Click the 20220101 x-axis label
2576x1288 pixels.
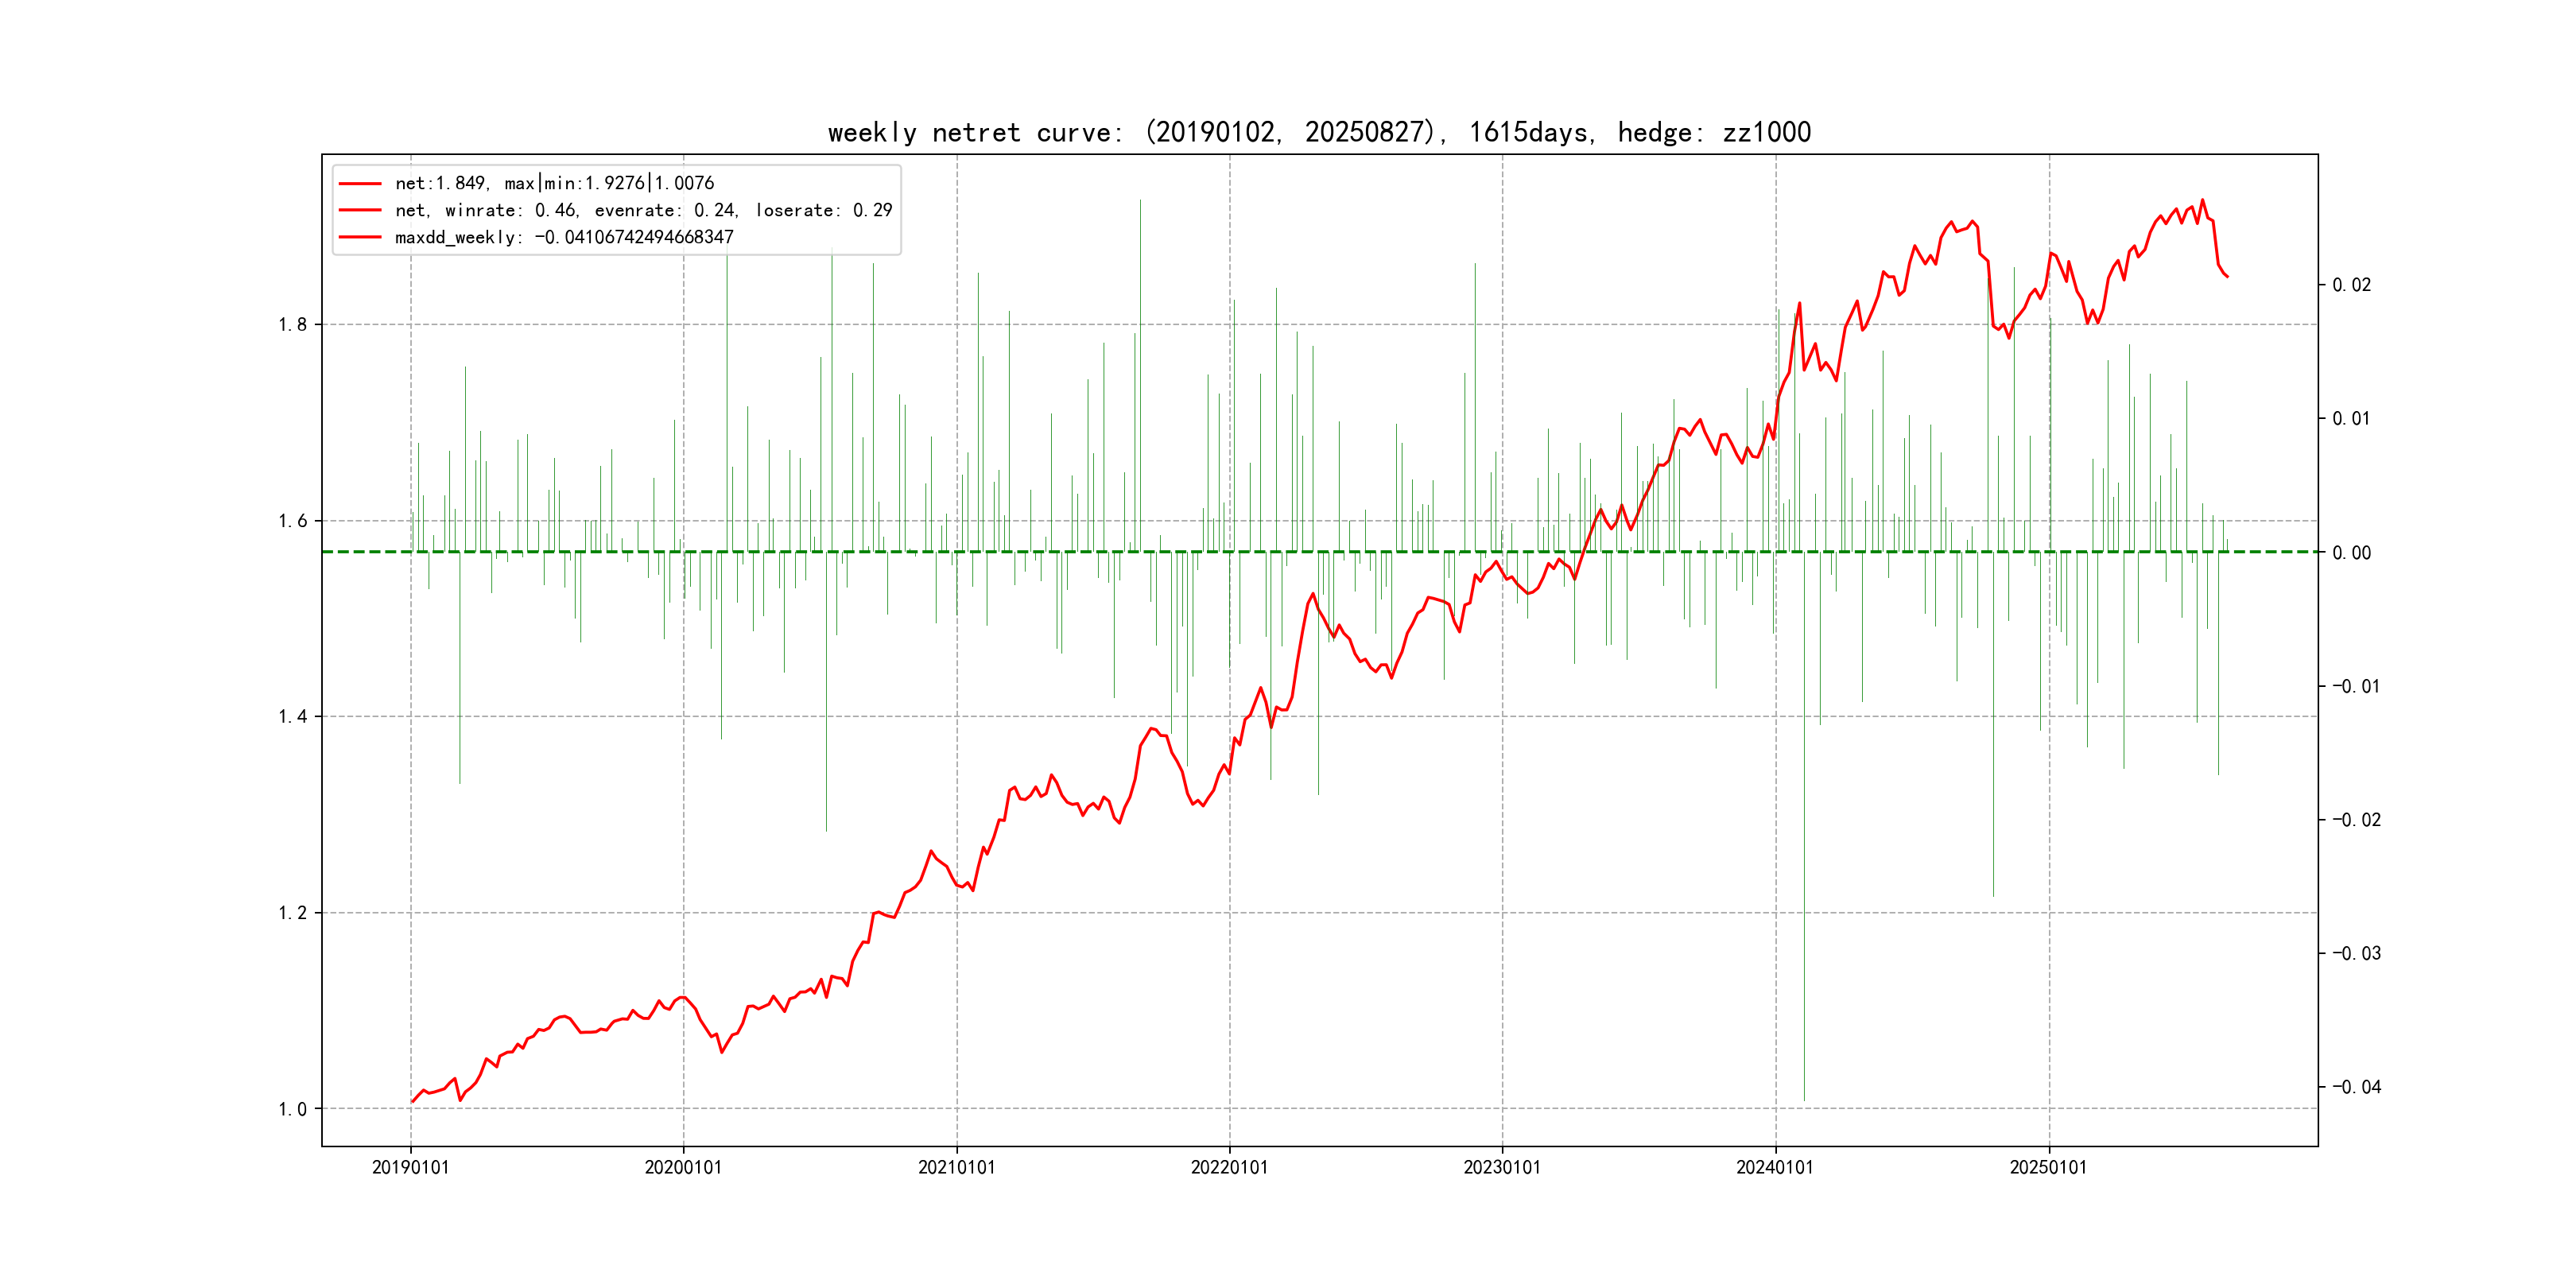(1229, 1167)
